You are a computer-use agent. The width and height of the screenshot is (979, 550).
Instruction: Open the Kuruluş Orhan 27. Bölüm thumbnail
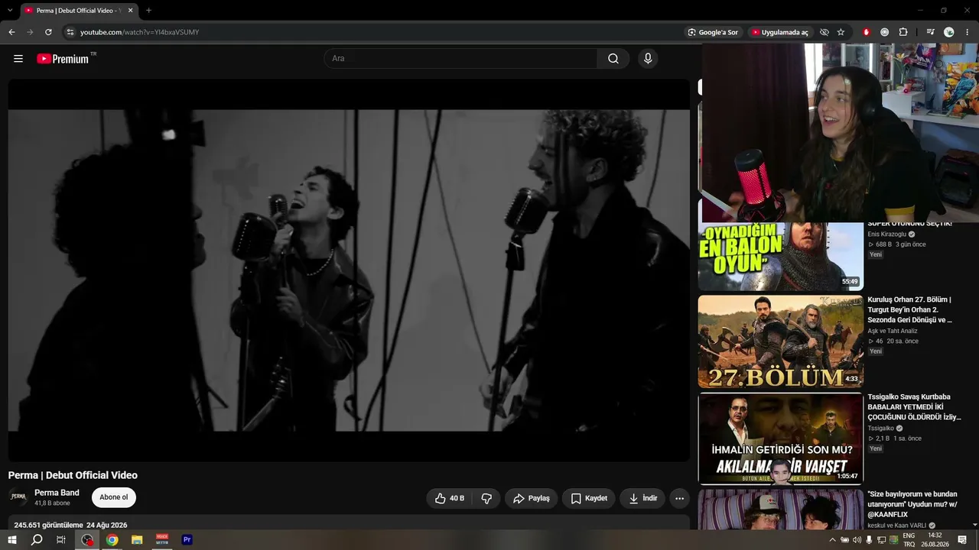click(780, 341)
